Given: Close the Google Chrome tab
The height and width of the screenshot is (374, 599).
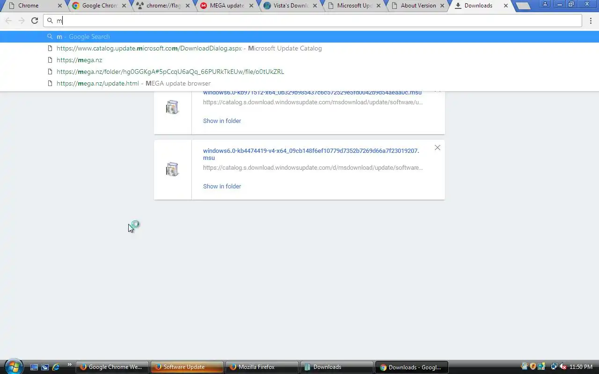Looking at the screenshot, I should click(123, 6).
